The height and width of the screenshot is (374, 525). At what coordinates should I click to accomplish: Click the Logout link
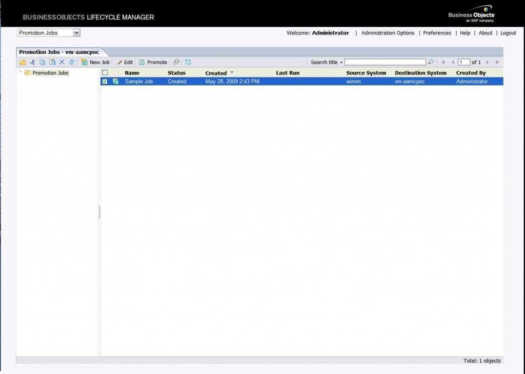click(508, 33)
